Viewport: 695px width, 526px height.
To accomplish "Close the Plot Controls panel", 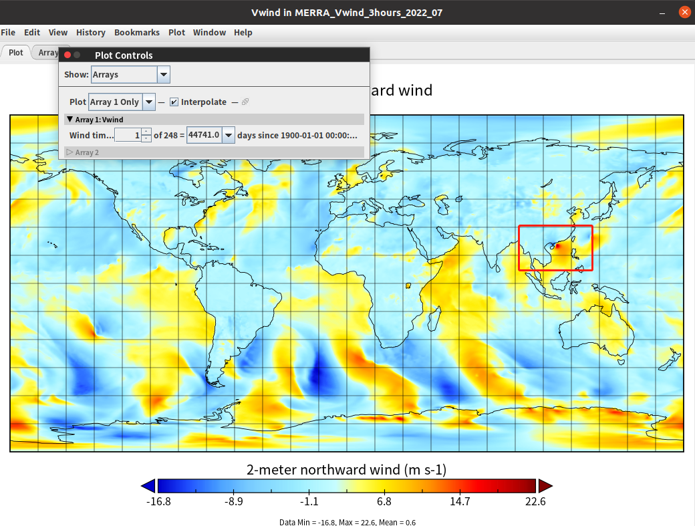I will 67,55.
